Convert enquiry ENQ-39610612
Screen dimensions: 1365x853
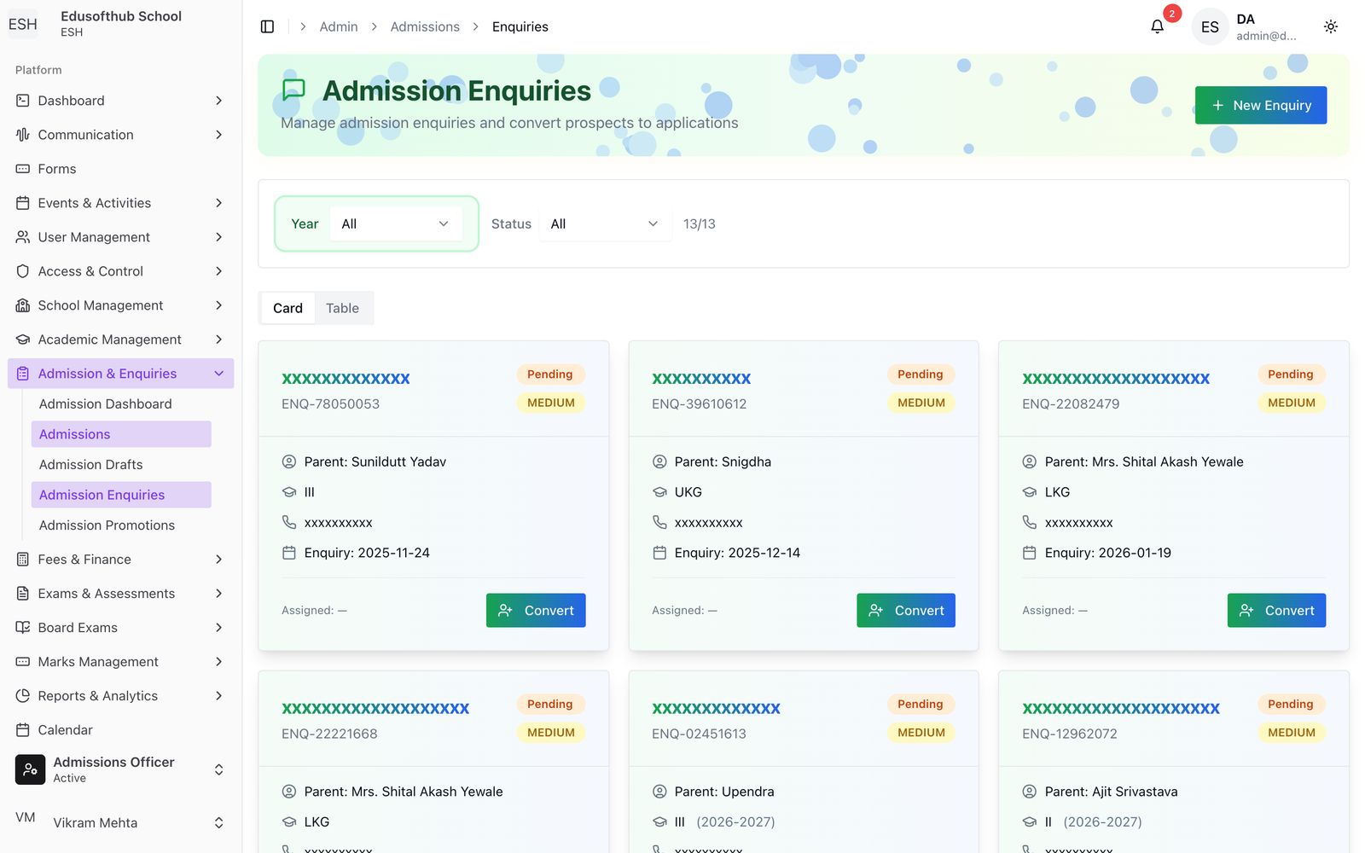(906, 611)
